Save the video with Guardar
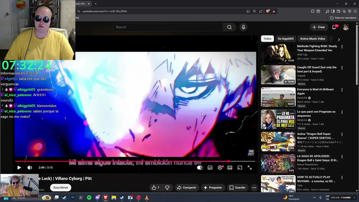359x202 pixels. [237, 187]
